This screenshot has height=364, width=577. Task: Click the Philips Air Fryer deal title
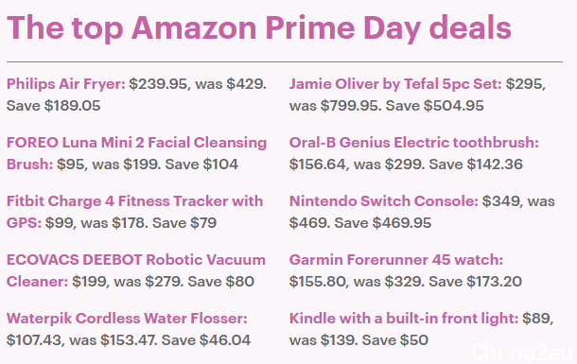pos(66,84)
